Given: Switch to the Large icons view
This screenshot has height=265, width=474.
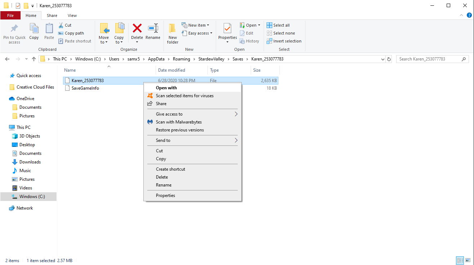Looking at the screenshot, I should [468, 261].
